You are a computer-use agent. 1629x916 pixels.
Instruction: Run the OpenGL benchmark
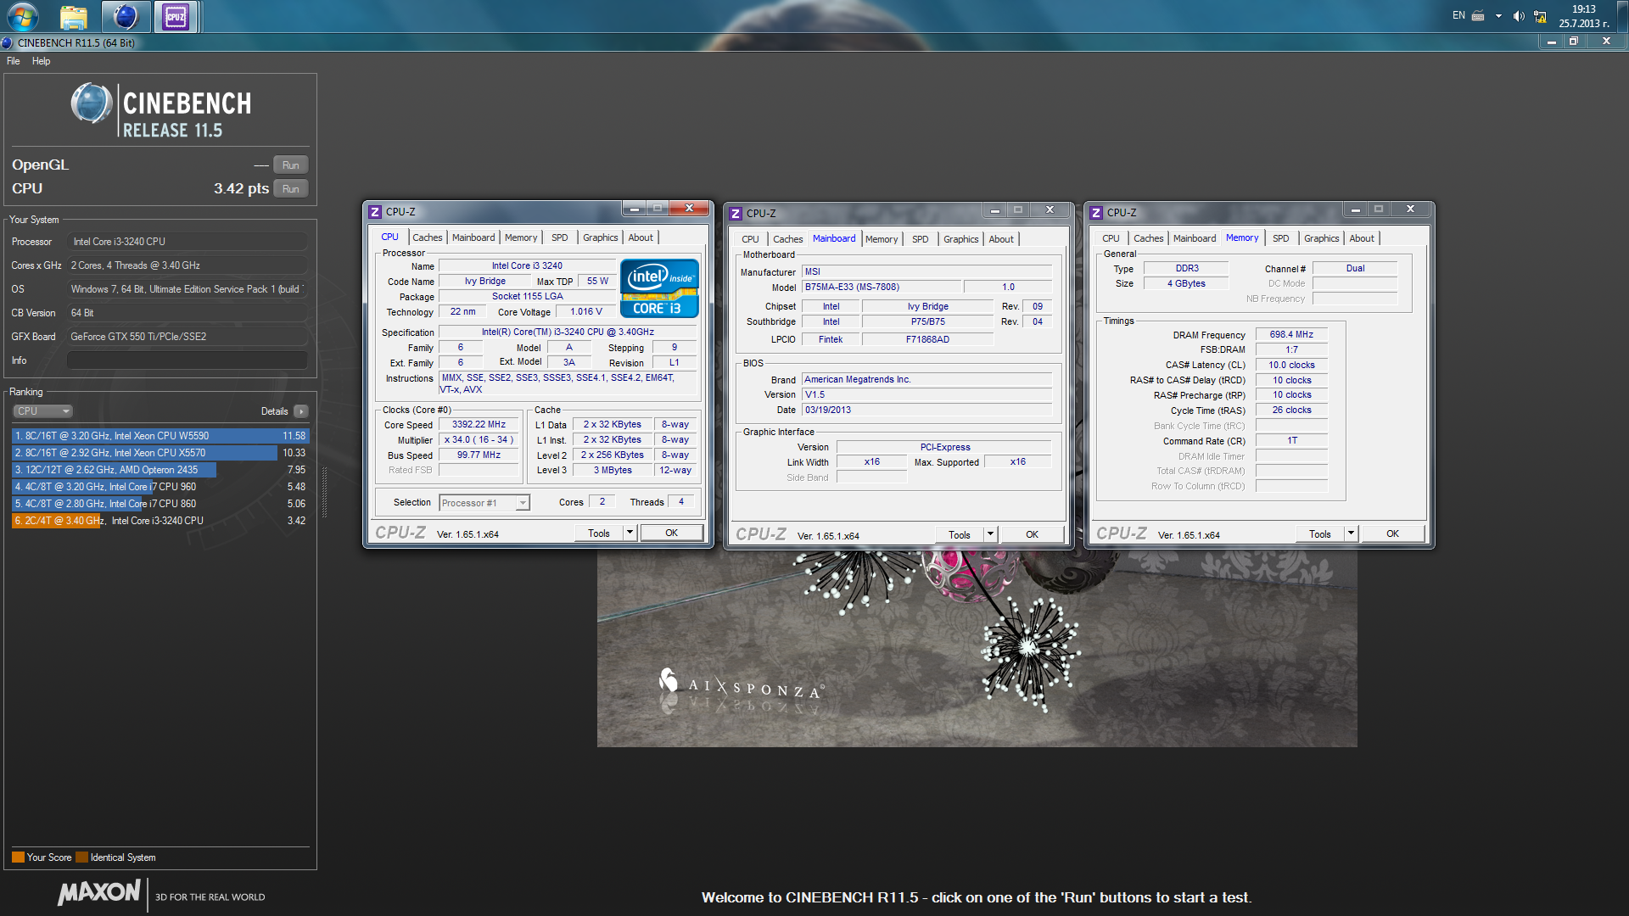[290, 165]
